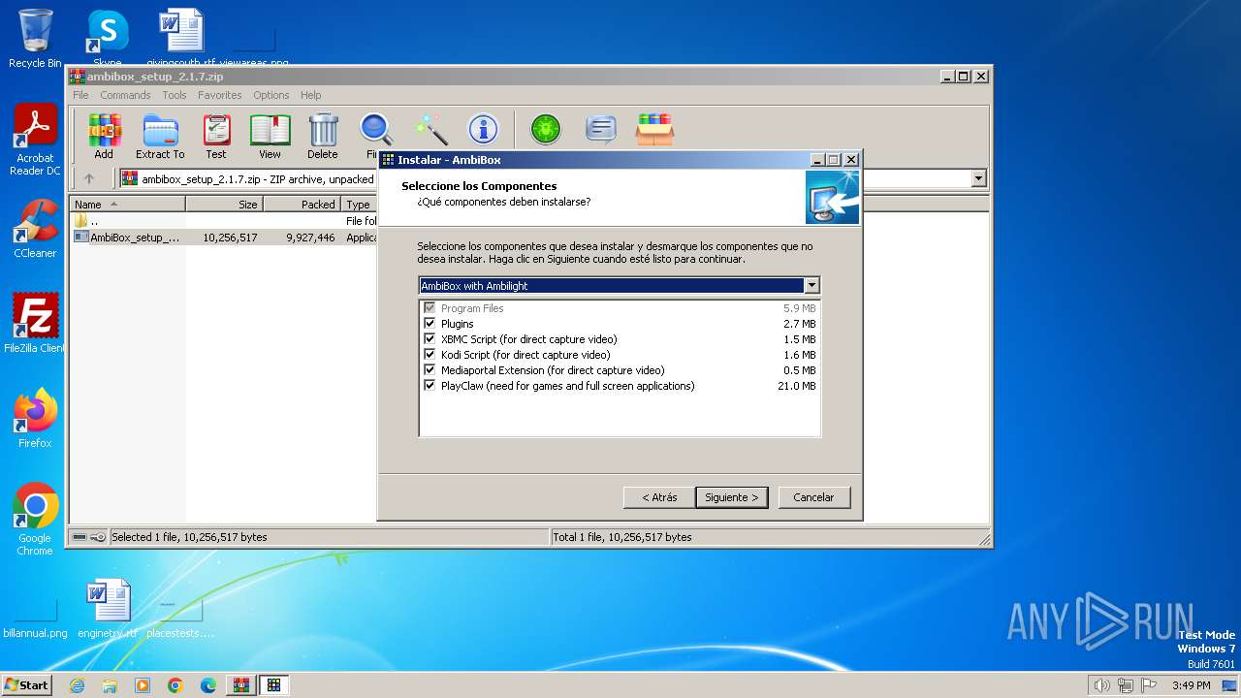Screen dimensions: 1241x698
Task: Click the green VirusScan bug icon
Action: pos(546,129)
